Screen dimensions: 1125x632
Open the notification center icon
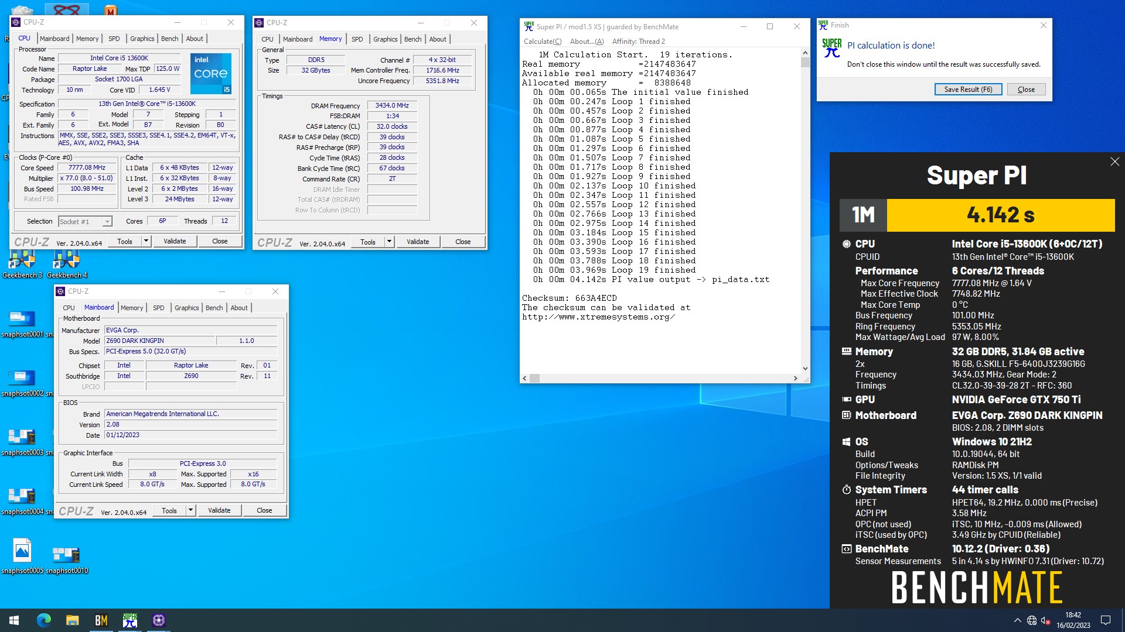[x=1106, y=620]
